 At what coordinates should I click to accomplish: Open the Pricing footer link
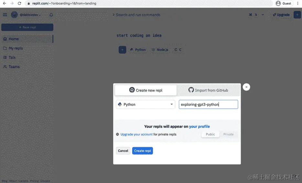point(34,181)
